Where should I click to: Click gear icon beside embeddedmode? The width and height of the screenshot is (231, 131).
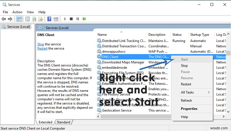[x=99, y=67]
